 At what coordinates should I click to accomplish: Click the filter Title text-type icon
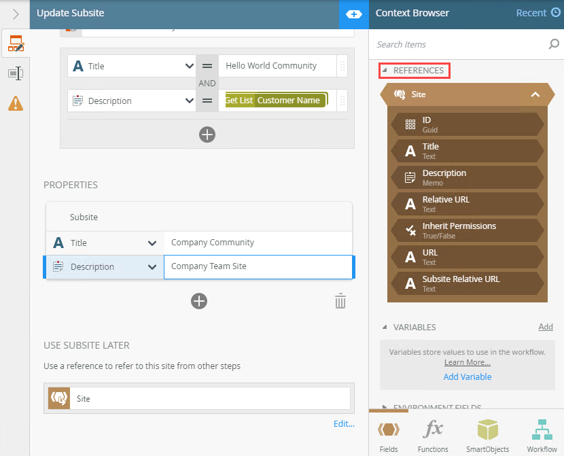[78, 66]
